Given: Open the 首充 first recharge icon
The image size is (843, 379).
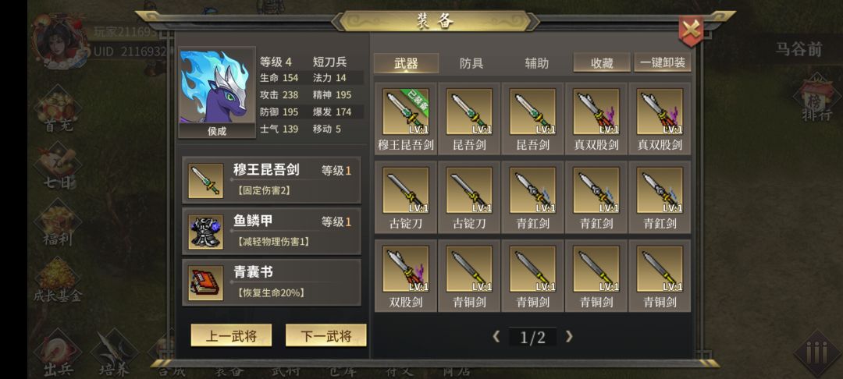Looking at the screenshot, I should 58,110.
